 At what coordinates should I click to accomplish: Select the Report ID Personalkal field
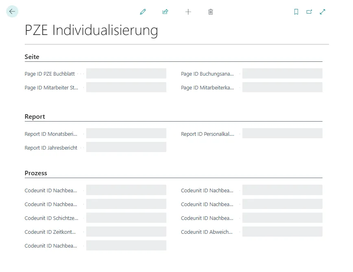click(x=282, y=133)
